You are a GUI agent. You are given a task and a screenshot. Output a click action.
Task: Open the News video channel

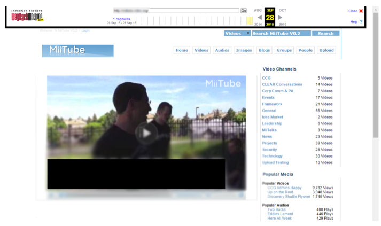click(x=267, y=137)
